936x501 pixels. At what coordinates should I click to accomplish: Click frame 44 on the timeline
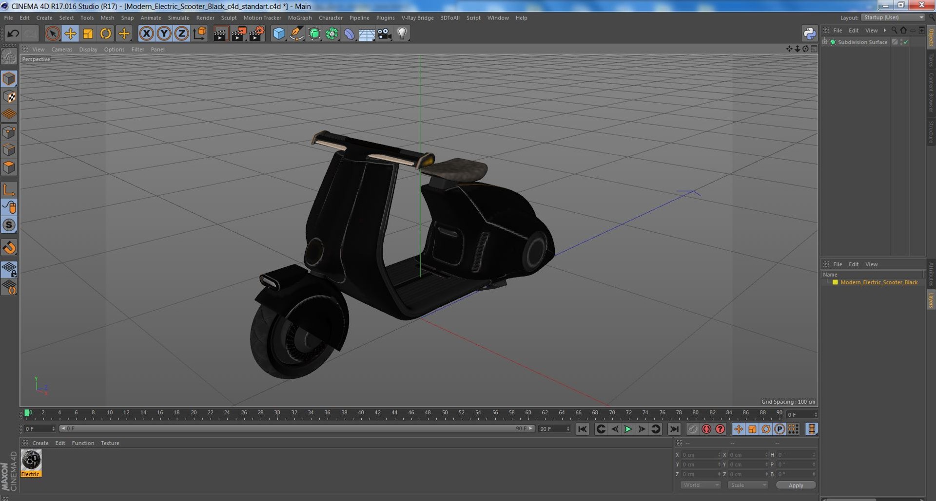(394, 413)
